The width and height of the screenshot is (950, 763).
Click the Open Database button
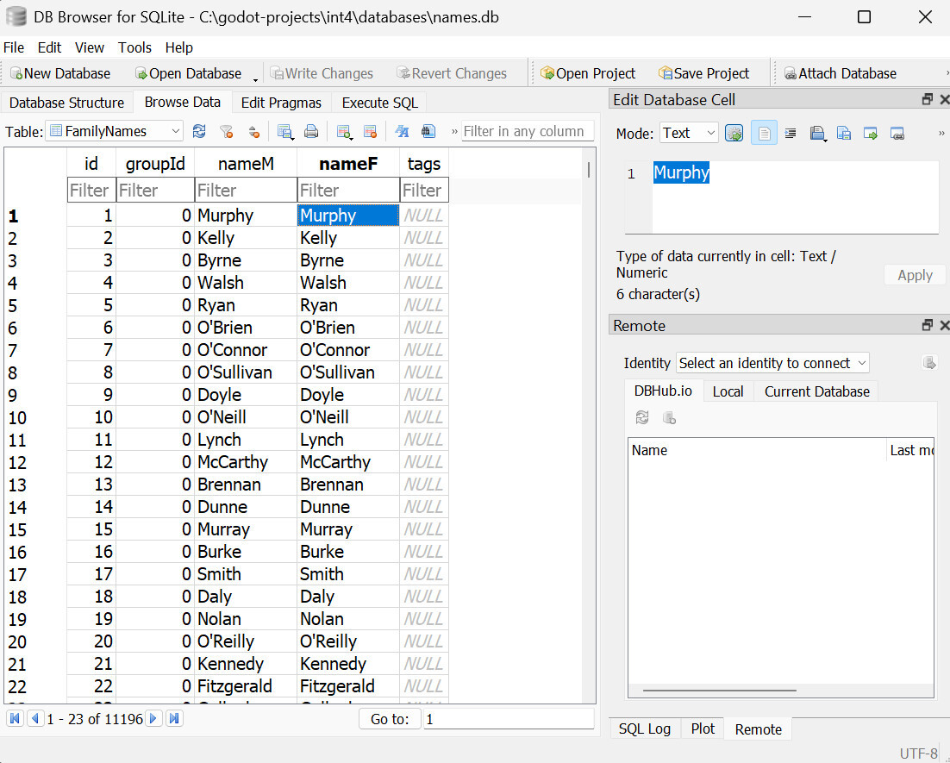[x=188, y=73]
